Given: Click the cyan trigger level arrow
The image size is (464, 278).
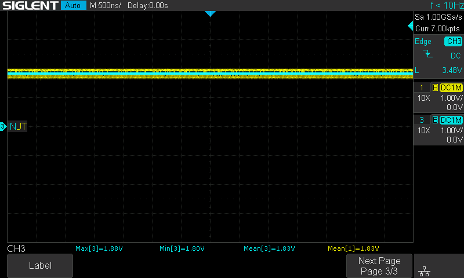Looking at the screenshot, I should 410,27.
